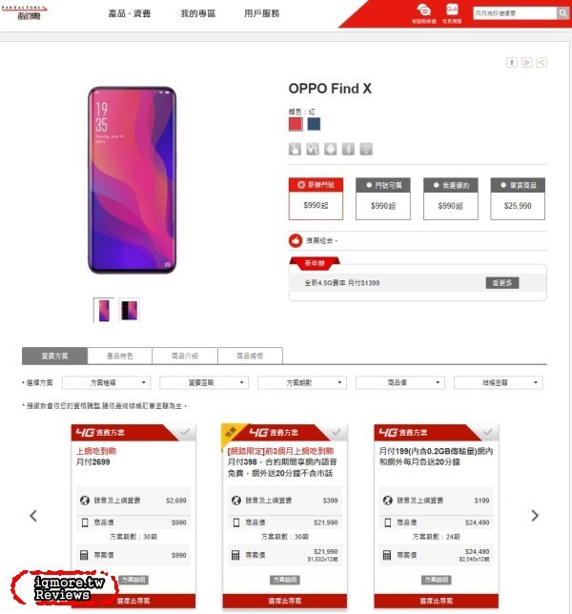Click see more button for $1399 plan
The image size is (572, 614).
[x=502, y=283]
